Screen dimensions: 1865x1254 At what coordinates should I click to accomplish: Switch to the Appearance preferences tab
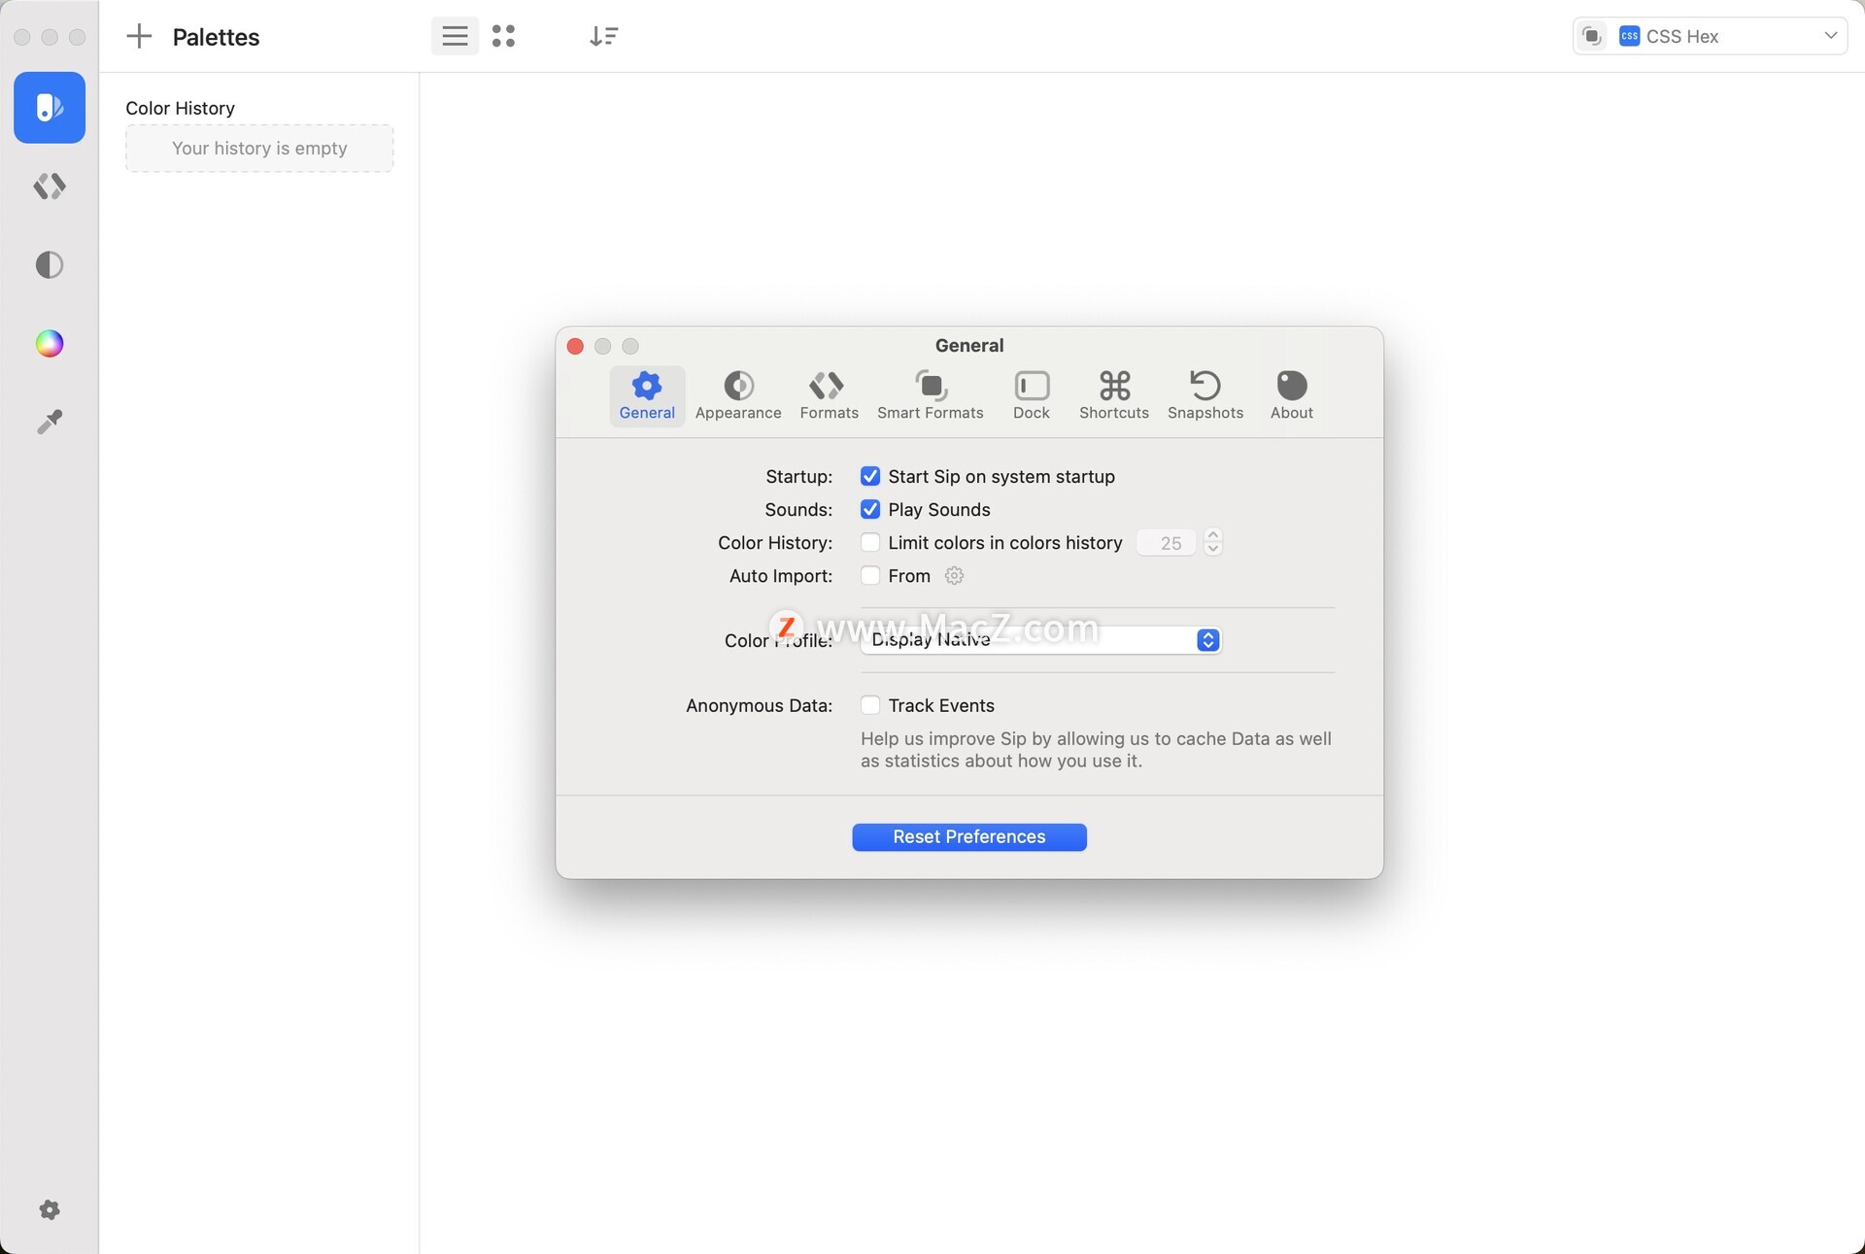tap(738, 395)
